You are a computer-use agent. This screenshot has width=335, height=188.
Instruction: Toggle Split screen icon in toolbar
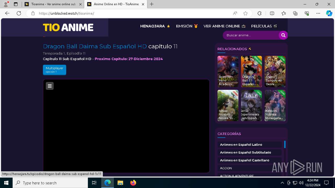(272, 13)
